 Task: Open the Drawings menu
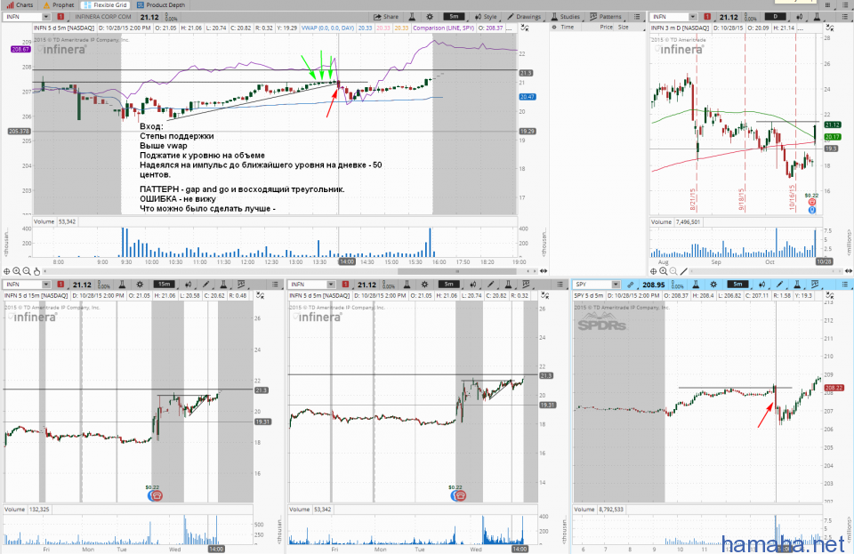coord(524,17)
